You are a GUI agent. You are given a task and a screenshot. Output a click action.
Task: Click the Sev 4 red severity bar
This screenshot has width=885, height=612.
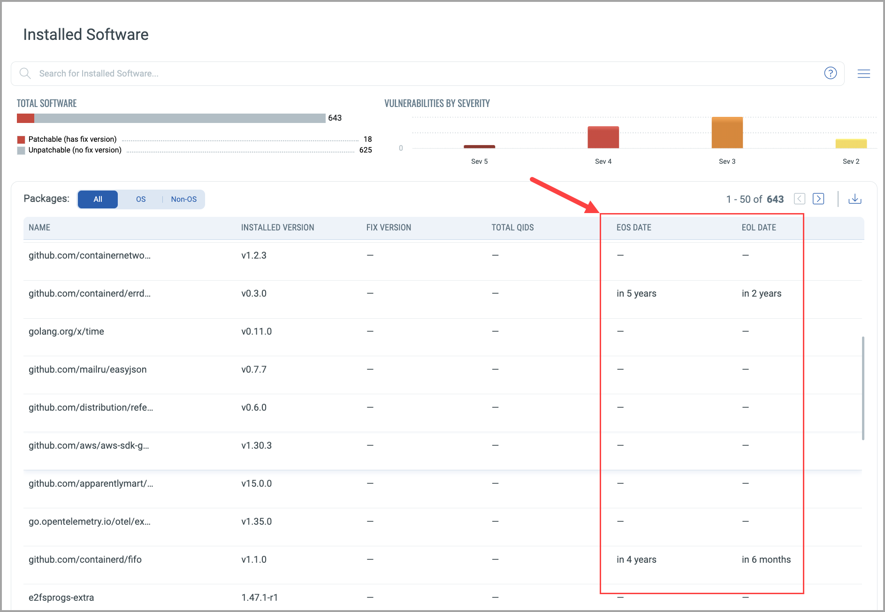click(603, 137)
